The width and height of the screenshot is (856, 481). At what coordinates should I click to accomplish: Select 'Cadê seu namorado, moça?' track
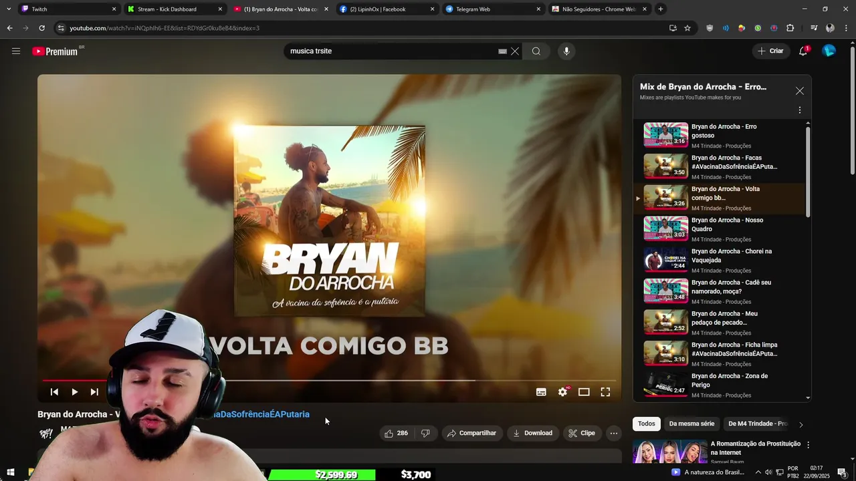pos(719,292)
